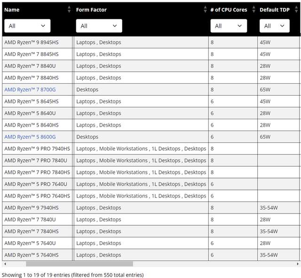Select the AMD Ryzen 7 PRO 7840U name cell
The height and width of the screenshot is (278, 301).
(37, 161)
